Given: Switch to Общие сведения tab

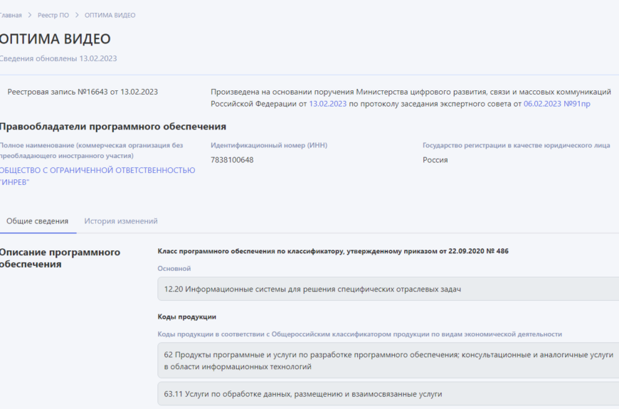Looking at the screenshot, I should click(x=38, y=221).
